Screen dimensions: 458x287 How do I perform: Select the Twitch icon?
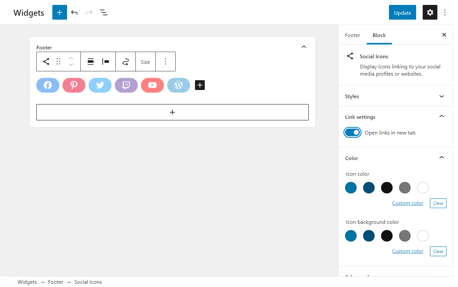tap(126, 85)
